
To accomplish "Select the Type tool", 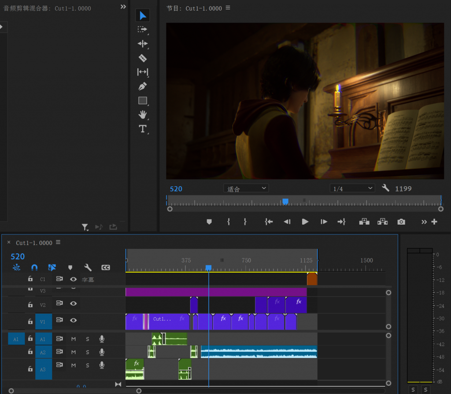I will [143, 128].
